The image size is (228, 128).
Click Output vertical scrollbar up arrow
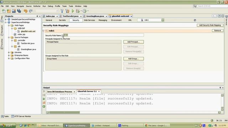click(x=222, y=95)
